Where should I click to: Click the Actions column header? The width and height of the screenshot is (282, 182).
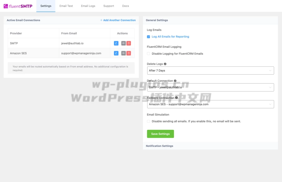pos(122,33)
